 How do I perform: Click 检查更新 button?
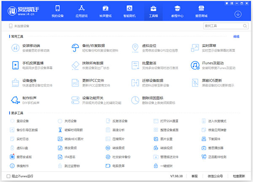239,176
